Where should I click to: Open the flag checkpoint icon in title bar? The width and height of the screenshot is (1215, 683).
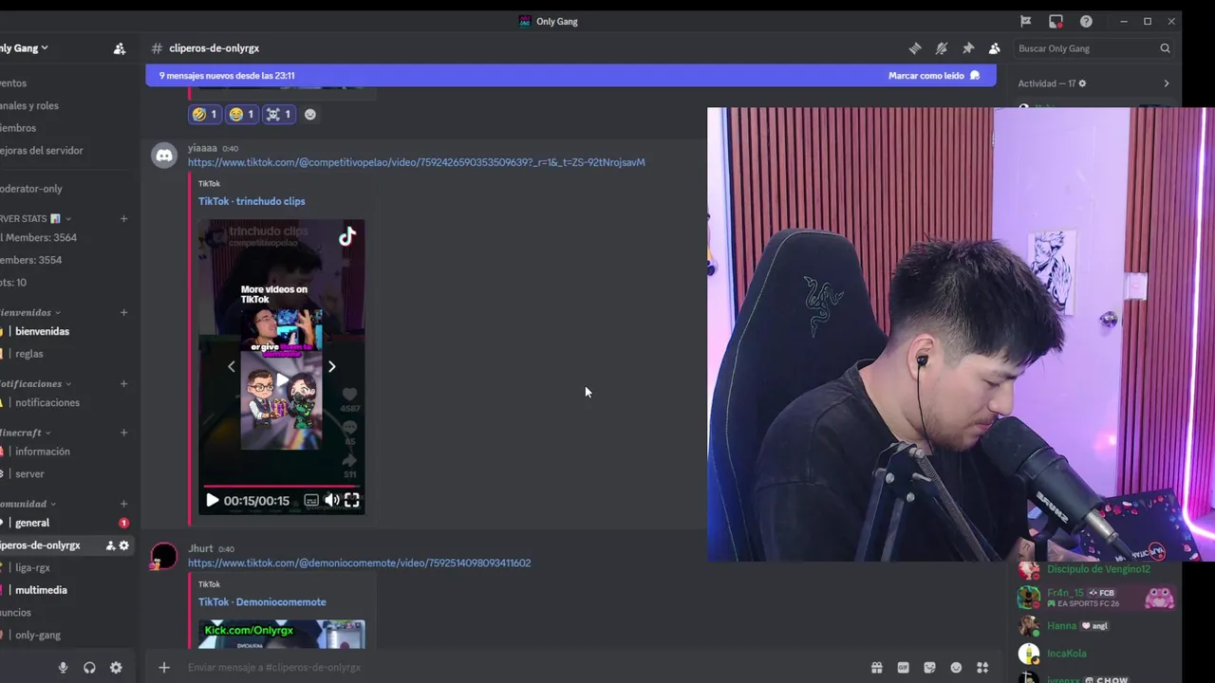click(x=1026, y=21)
